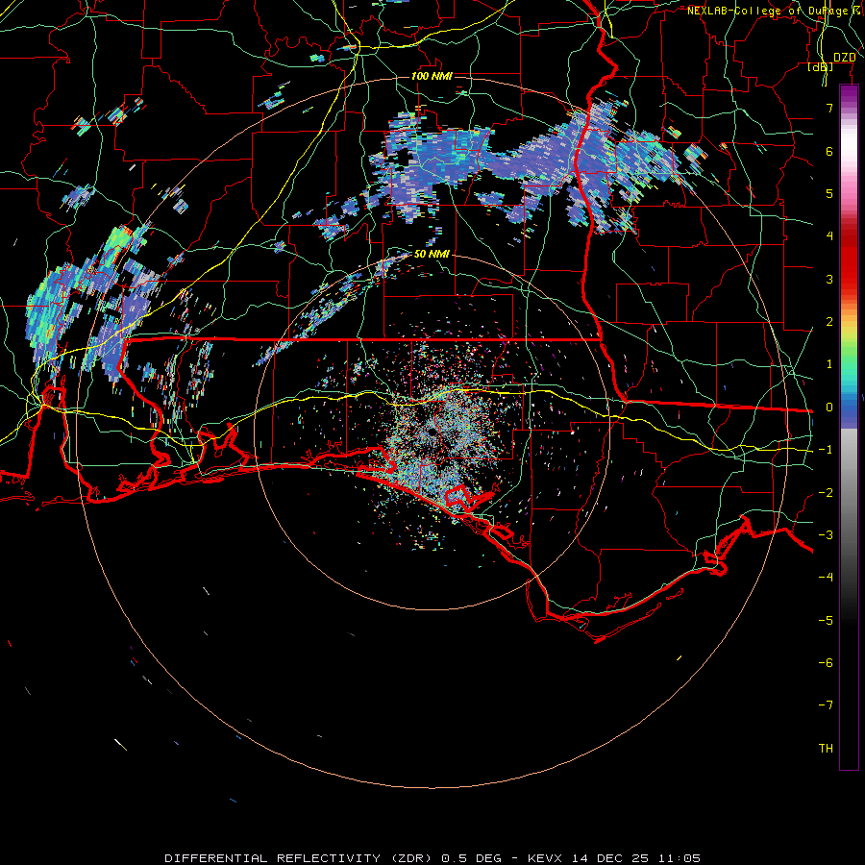Image resolution: width=865 pixels, height=865 pixels.
Task: Click the "-6" value on the color scale
Action: pyautogui.click(x=826, y=663)
